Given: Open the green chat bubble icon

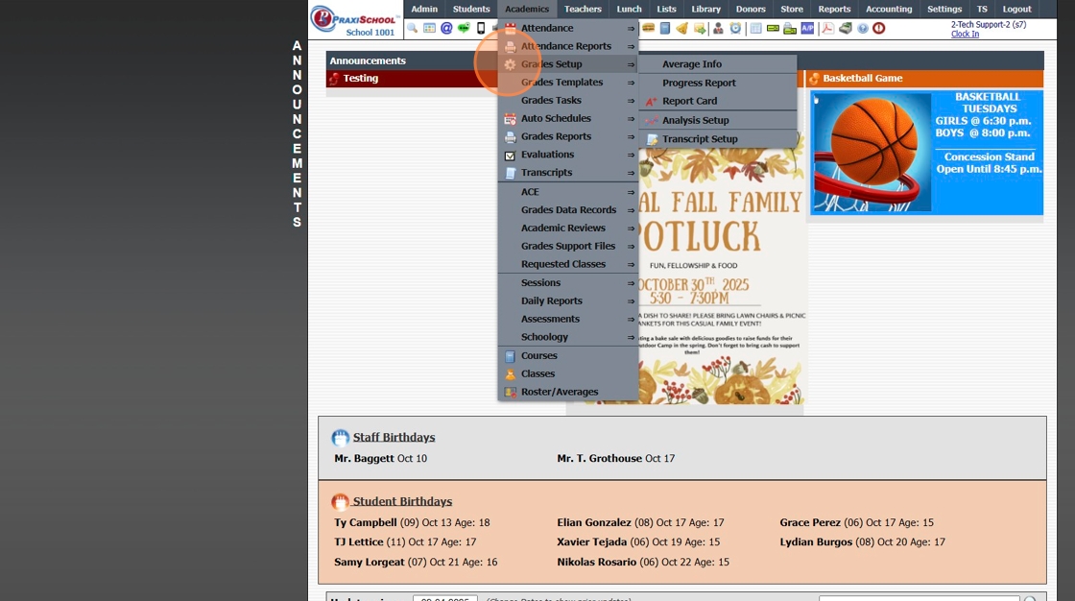Looking at the screenshot, I should (465, 28).
